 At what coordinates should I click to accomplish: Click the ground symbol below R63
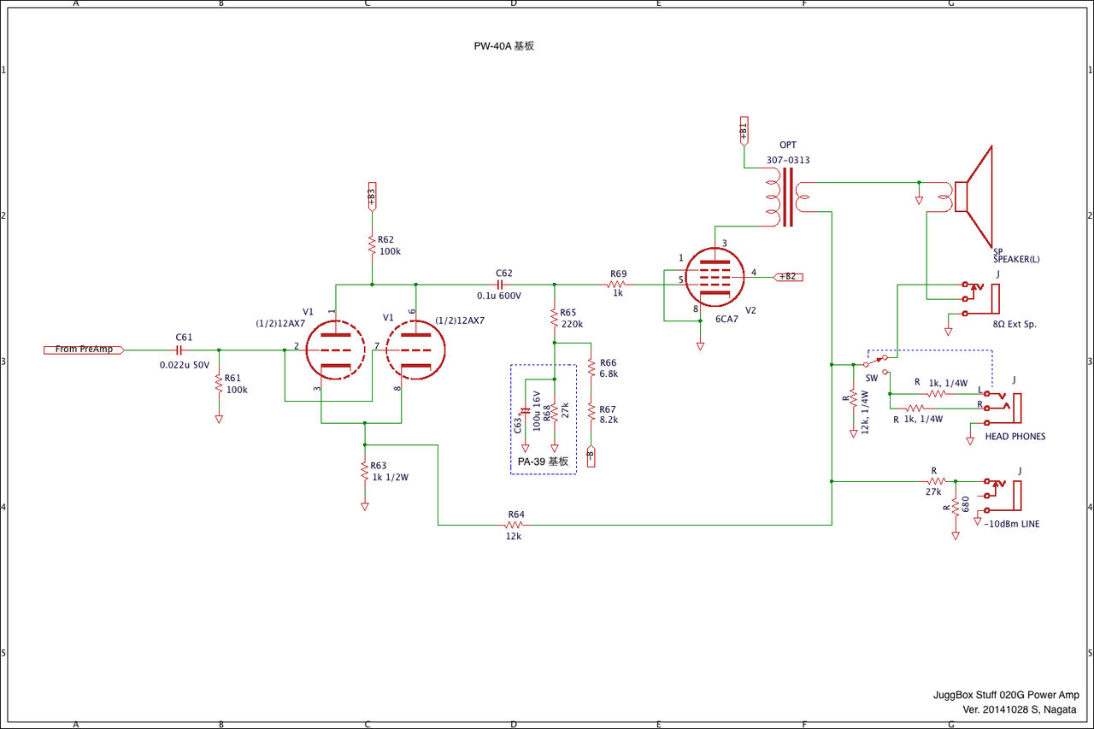pyautogui.click(x=365, y=506)
